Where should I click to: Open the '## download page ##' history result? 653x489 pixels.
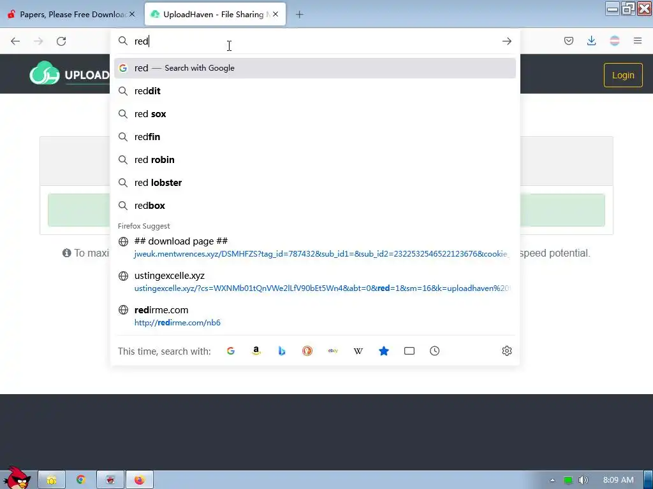click(315, 248)
